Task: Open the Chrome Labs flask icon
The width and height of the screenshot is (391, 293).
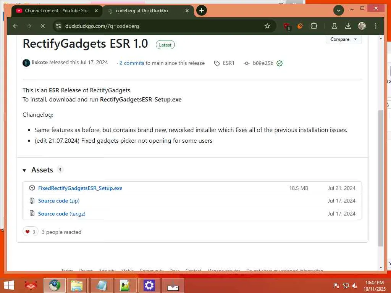Action: pos(334,26)
